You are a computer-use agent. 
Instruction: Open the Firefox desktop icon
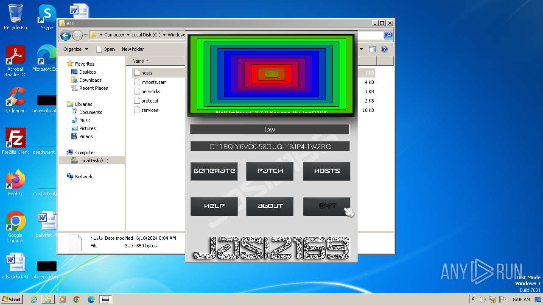(x=15, y=183)
